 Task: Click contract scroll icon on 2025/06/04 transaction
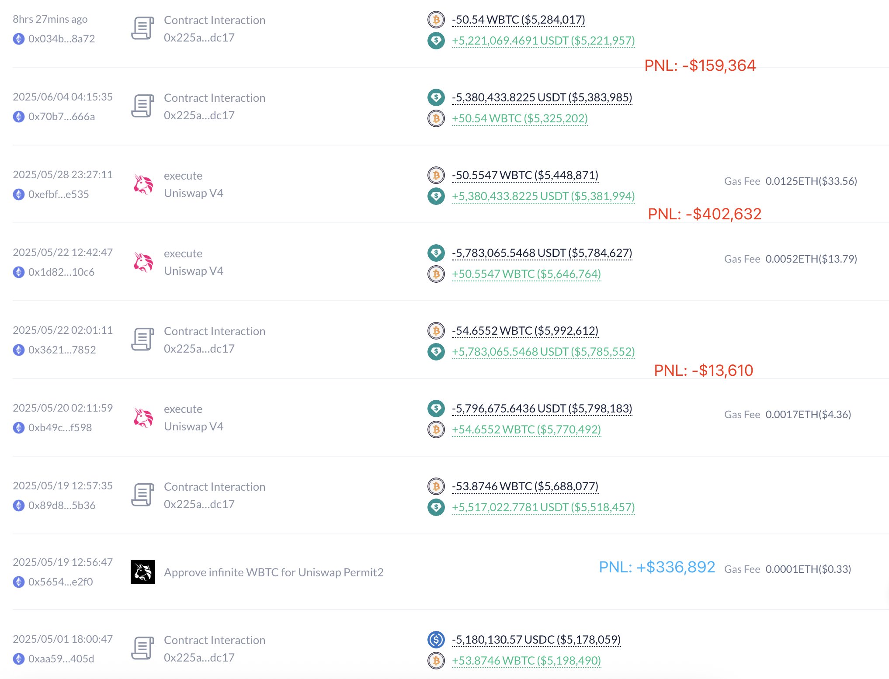(143, 106)
